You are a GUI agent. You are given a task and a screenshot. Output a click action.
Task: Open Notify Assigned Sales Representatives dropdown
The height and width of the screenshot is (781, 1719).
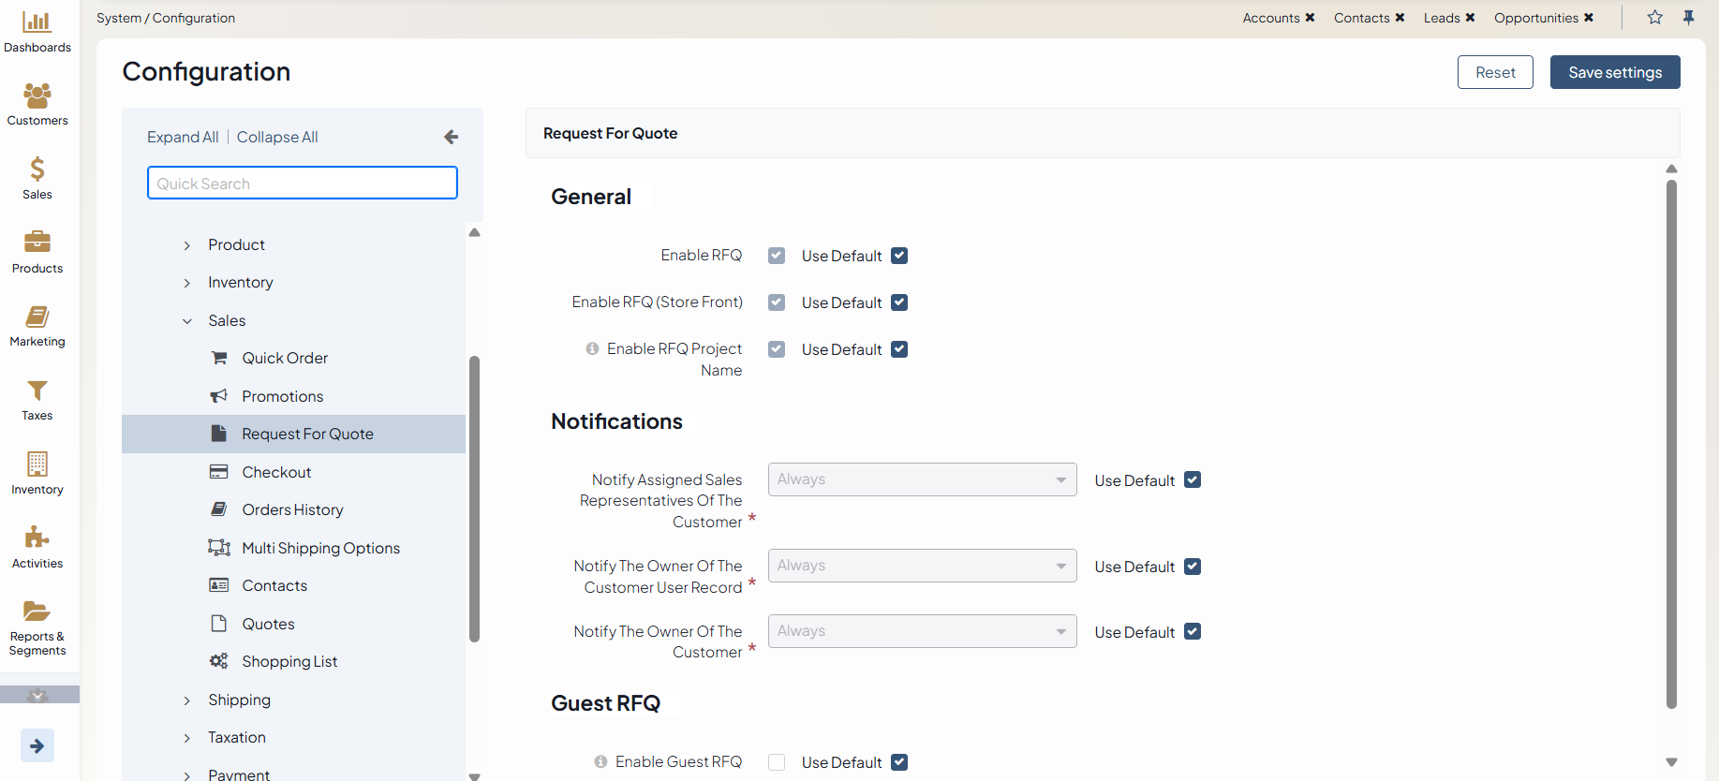pos(922,479)
